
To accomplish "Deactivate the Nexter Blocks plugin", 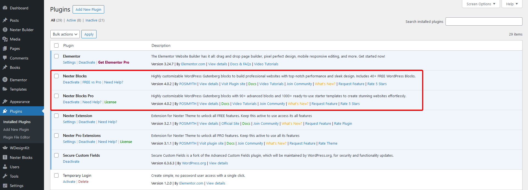I will [x=71, y=82].
